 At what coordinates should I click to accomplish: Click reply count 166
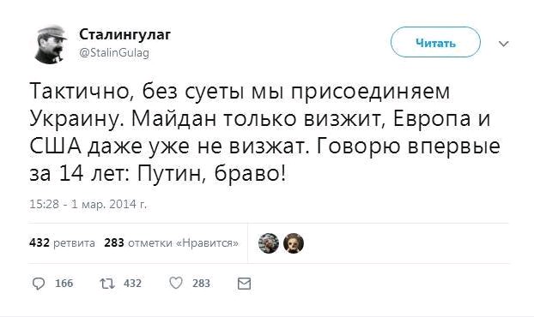pos(64,284)
